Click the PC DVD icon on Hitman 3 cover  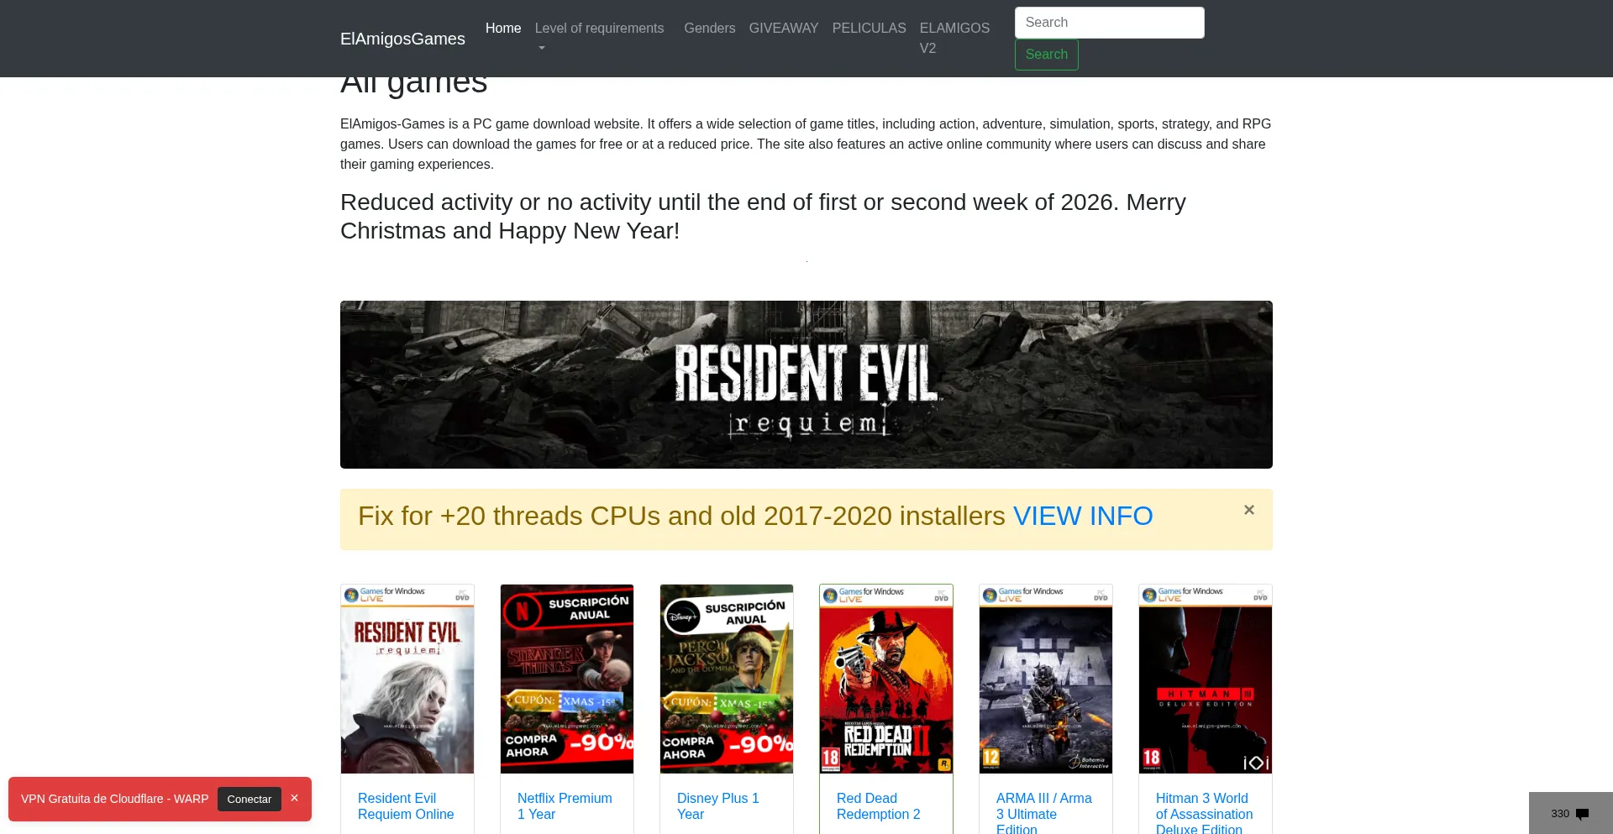[1260, 596]
